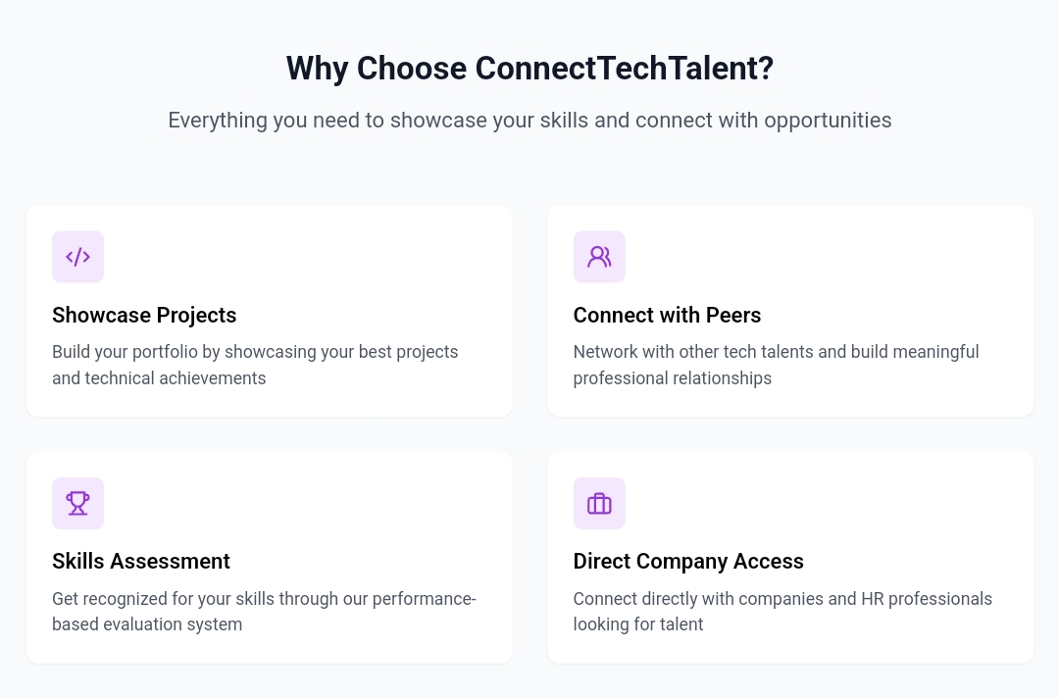Click the trophy icon
This screenshot has height=698, width=1059.
77,503
